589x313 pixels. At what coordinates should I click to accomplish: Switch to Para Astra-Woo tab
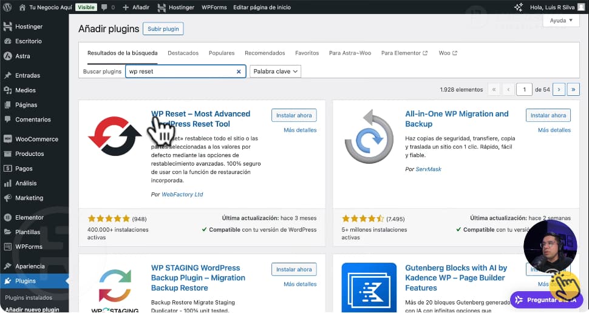[350, 53]
